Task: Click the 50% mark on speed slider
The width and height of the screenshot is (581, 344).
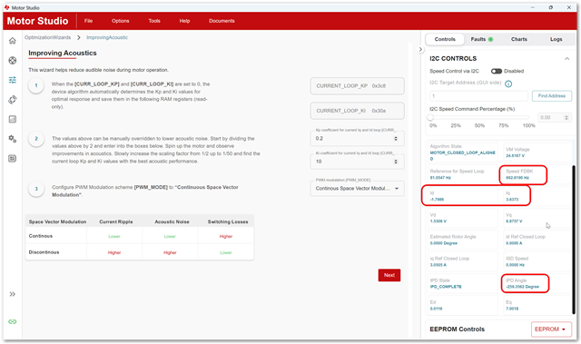Action: coord(479,126)
